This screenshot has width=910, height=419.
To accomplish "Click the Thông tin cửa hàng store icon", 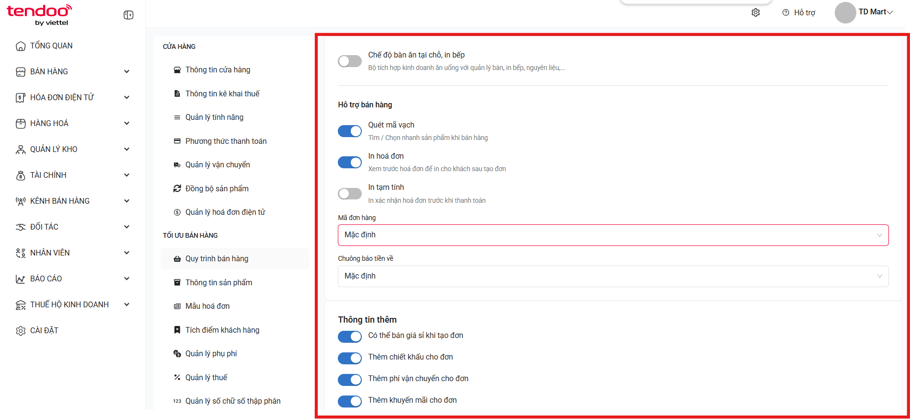I will pyautogui.click(x=177, y=70).
